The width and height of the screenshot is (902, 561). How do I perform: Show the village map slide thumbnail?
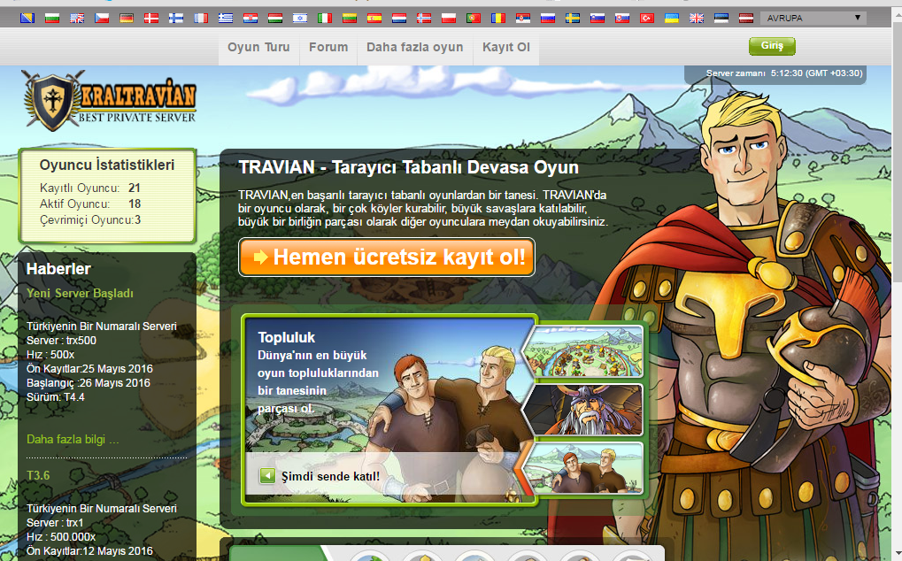(584, 352)
